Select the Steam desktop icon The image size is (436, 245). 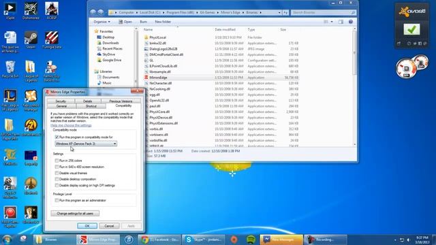click(31, 39)
